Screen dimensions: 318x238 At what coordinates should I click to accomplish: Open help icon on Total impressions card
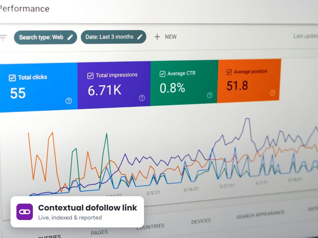[142, 98]
